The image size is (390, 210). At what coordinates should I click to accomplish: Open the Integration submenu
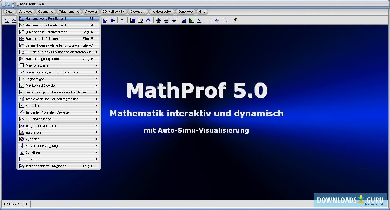click(97, 132)
